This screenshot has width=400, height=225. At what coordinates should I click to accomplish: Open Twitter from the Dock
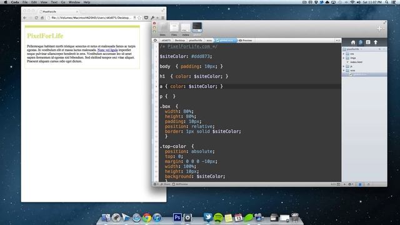click(208, 217)
